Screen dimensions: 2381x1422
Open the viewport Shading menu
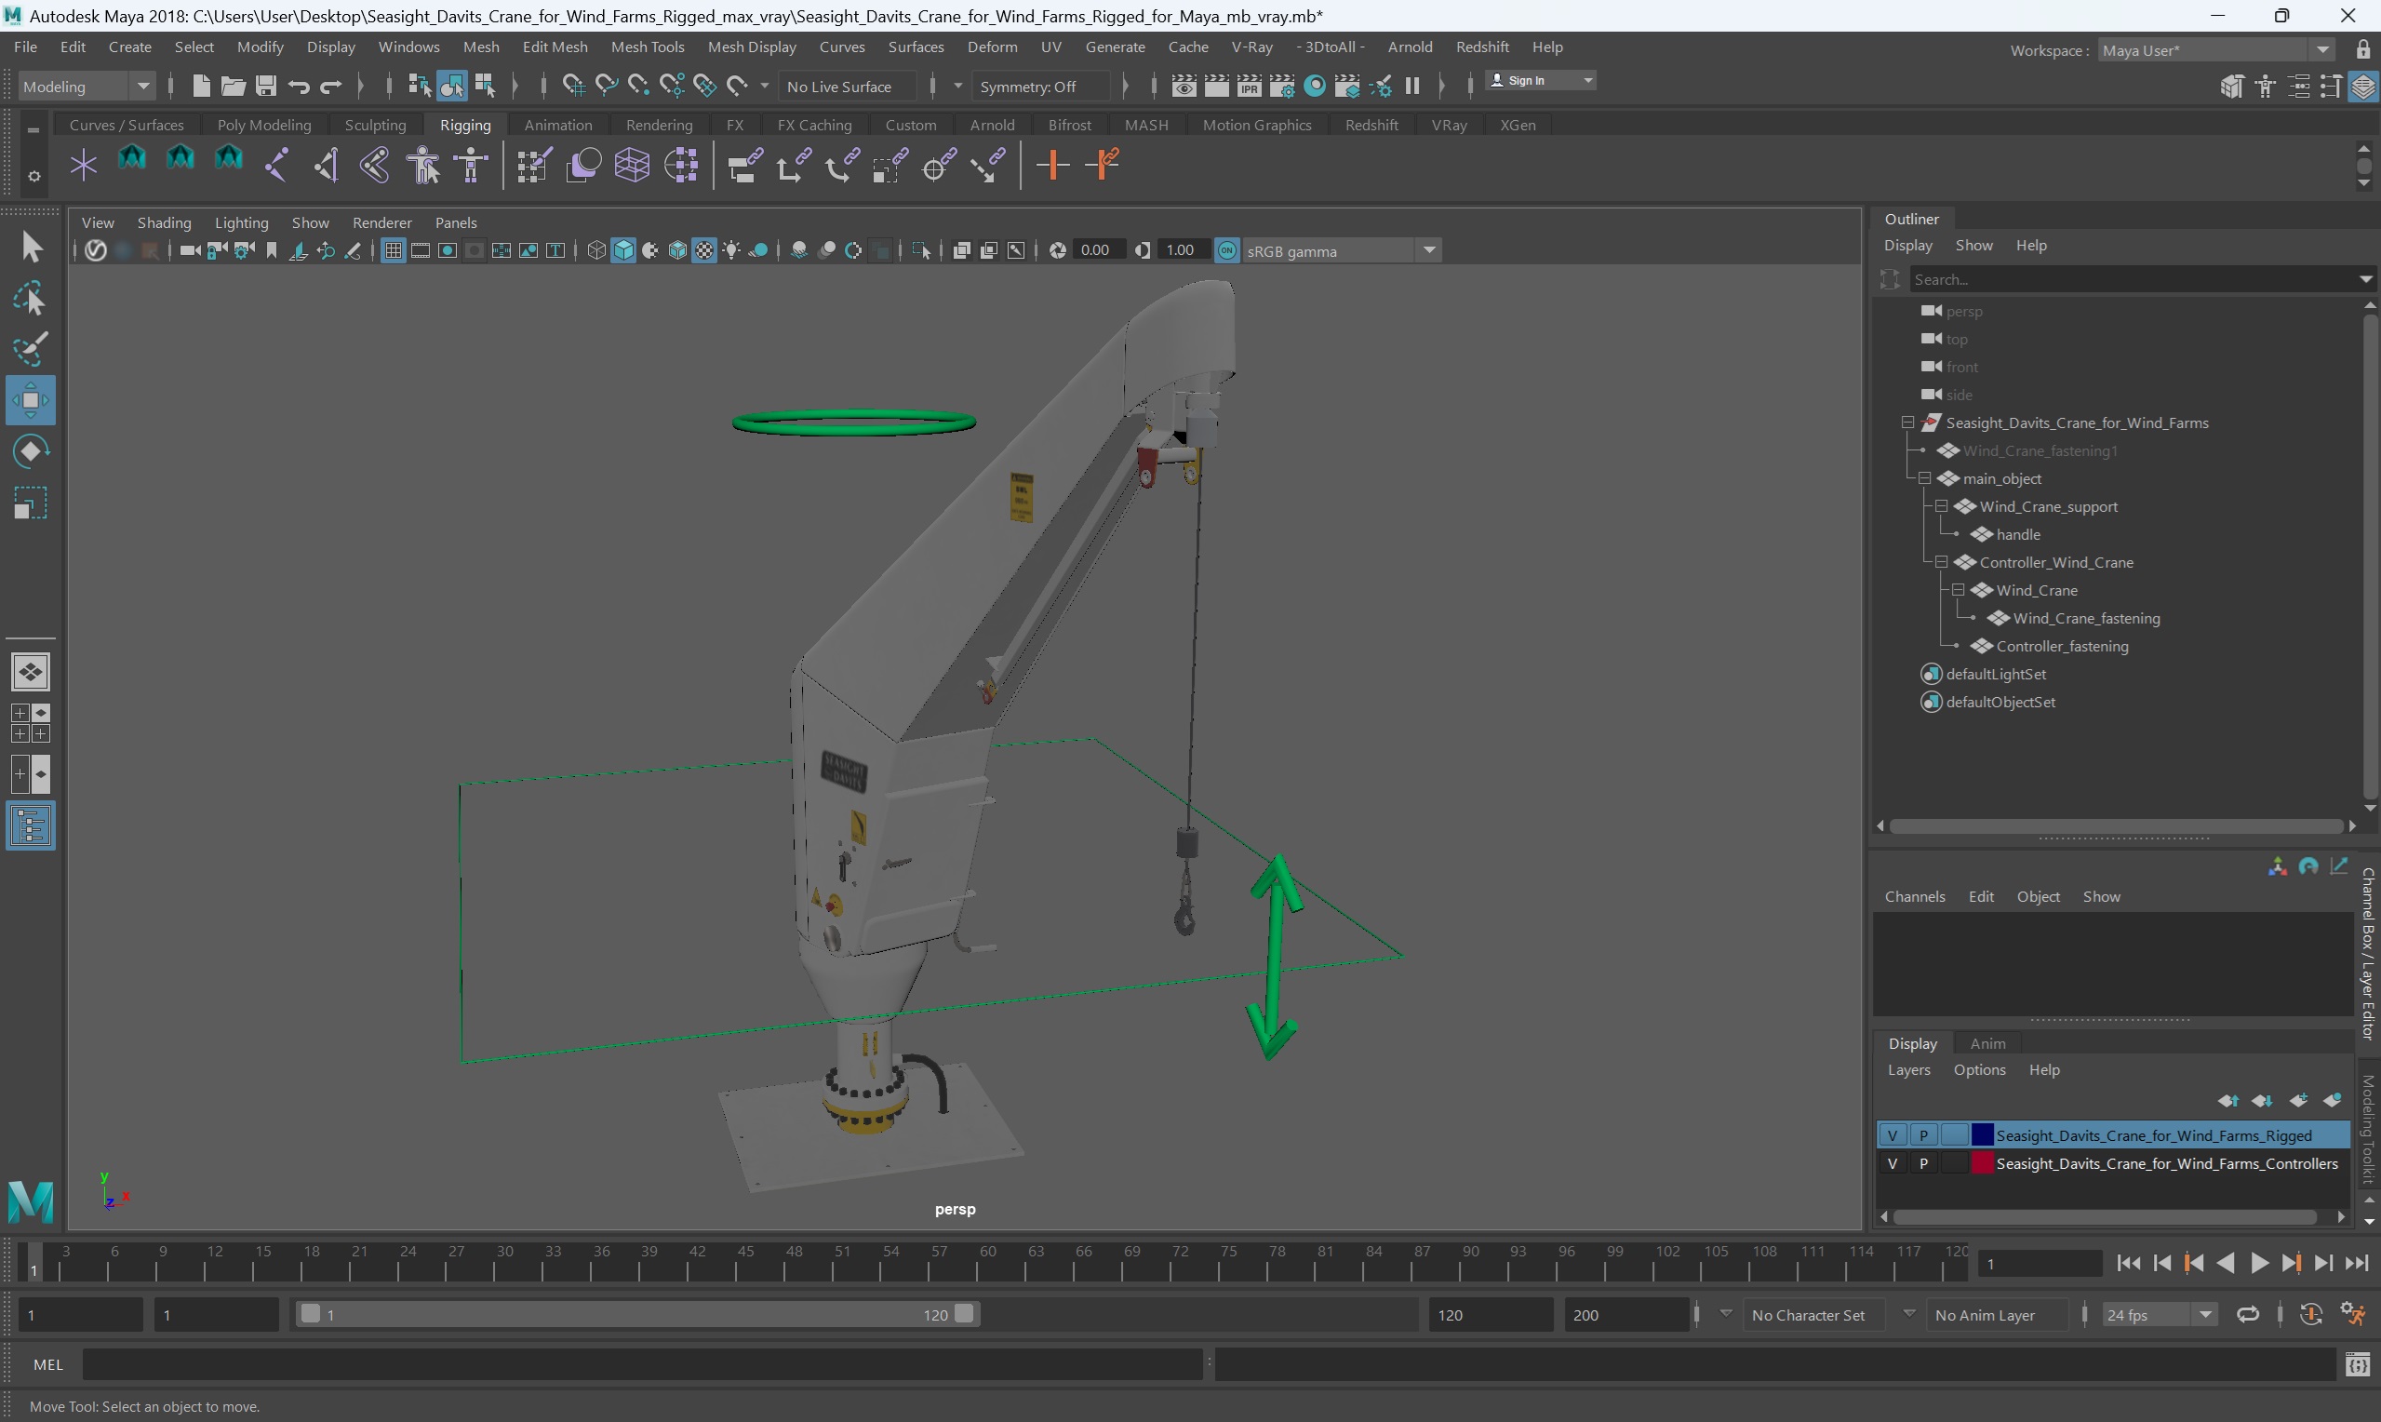(164, 222)
